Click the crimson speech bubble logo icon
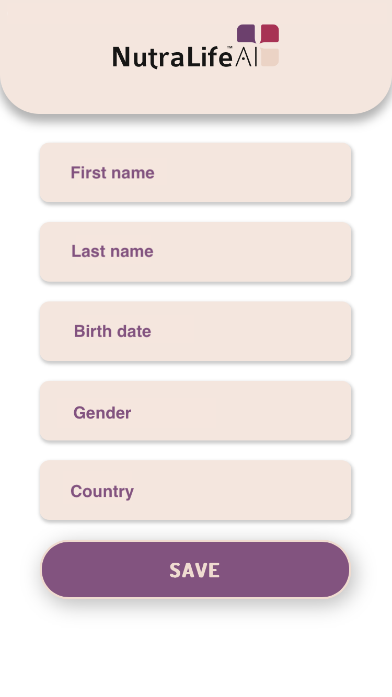Viewport: 392px width, 697px height. coord(270,33)
